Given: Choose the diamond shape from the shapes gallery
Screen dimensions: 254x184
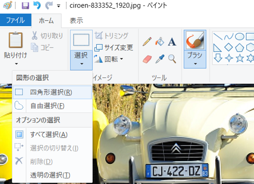Looking at the screenshot, I should pos(229,47).
